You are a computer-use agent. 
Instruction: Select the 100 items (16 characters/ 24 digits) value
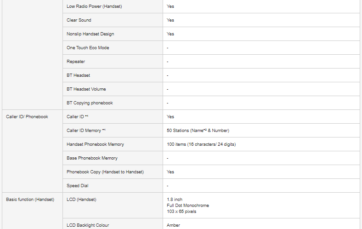point(201,144)
